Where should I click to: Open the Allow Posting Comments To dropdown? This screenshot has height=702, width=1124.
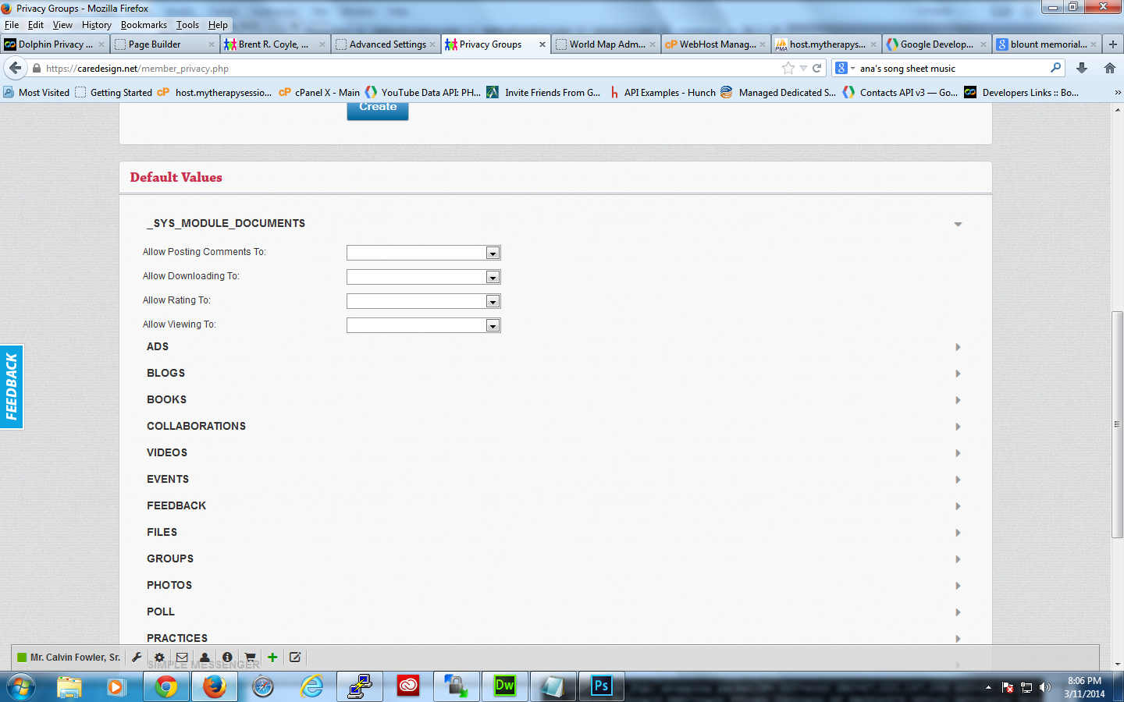pyautogui.click(x=424, y=253)
